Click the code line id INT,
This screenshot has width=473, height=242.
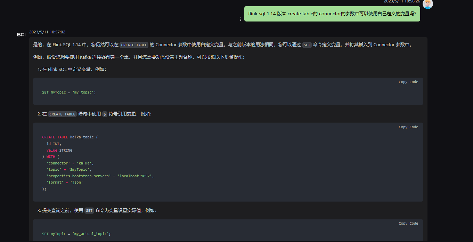pos(54,144)
